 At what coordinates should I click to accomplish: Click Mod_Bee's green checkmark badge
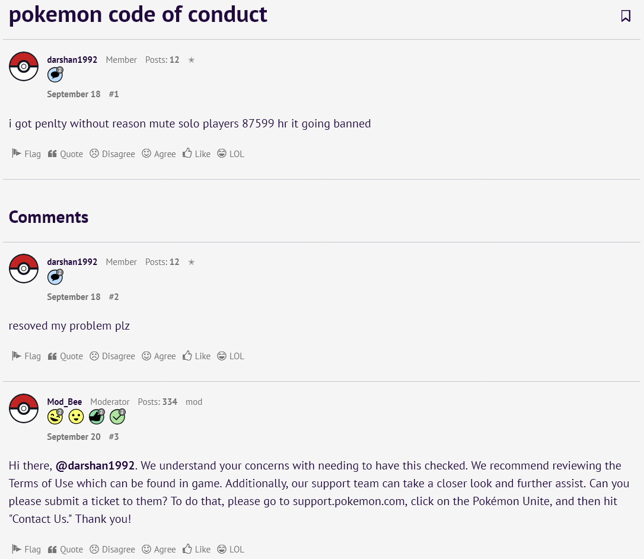(x=117, y=417)
